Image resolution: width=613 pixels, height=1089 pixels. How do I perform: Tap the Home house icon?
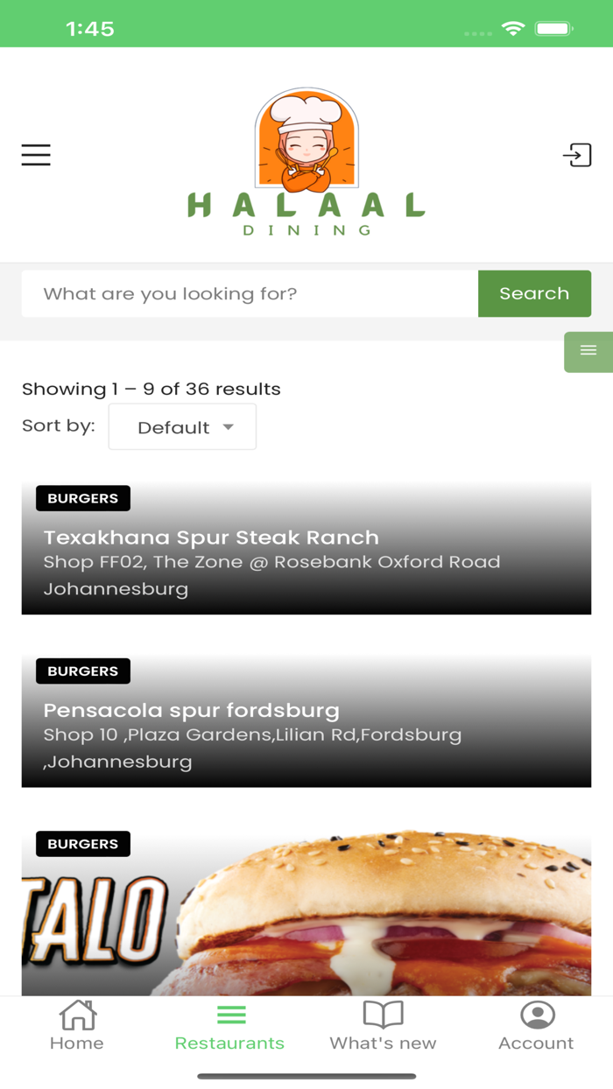tap(77, 1015)
